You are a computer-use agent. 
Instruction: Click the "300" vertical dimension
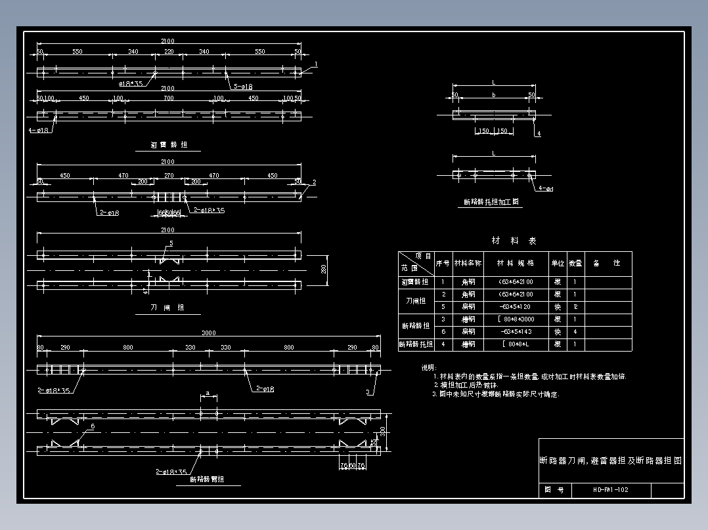pos(382,432)
